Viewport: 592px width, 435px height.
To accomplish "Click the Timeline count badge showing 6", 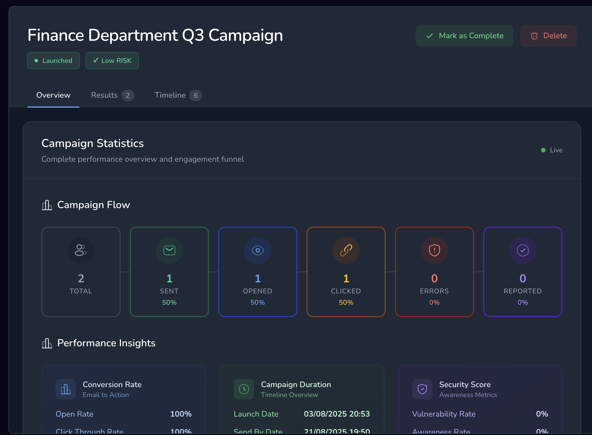I will click(x=196, y=95).
